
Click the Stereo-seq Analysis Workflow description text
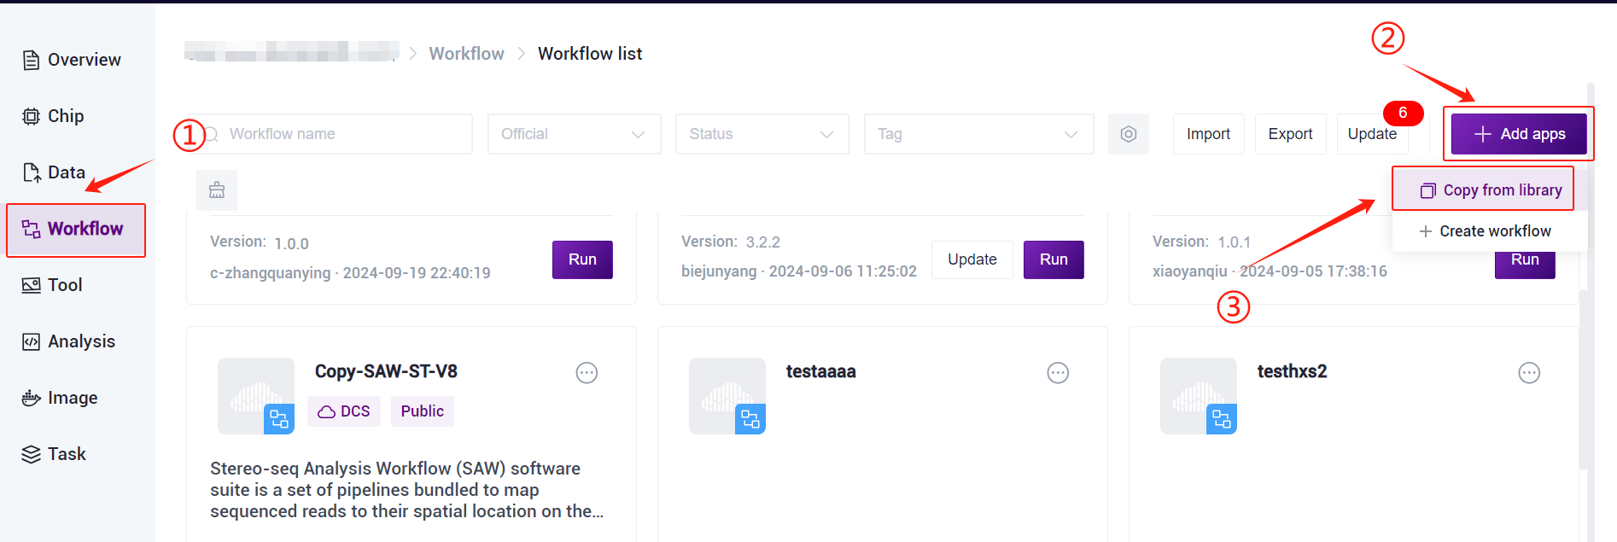point(407,490)
